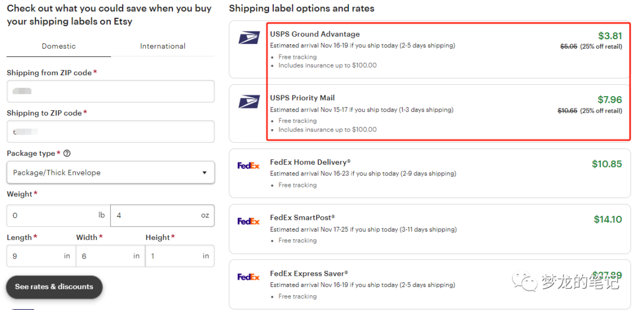Viewport: 640px width, 310px height.
Task: Choose the FedEx Home Delivery rate title
Action: pyautogui.click(x=310, y=162)
